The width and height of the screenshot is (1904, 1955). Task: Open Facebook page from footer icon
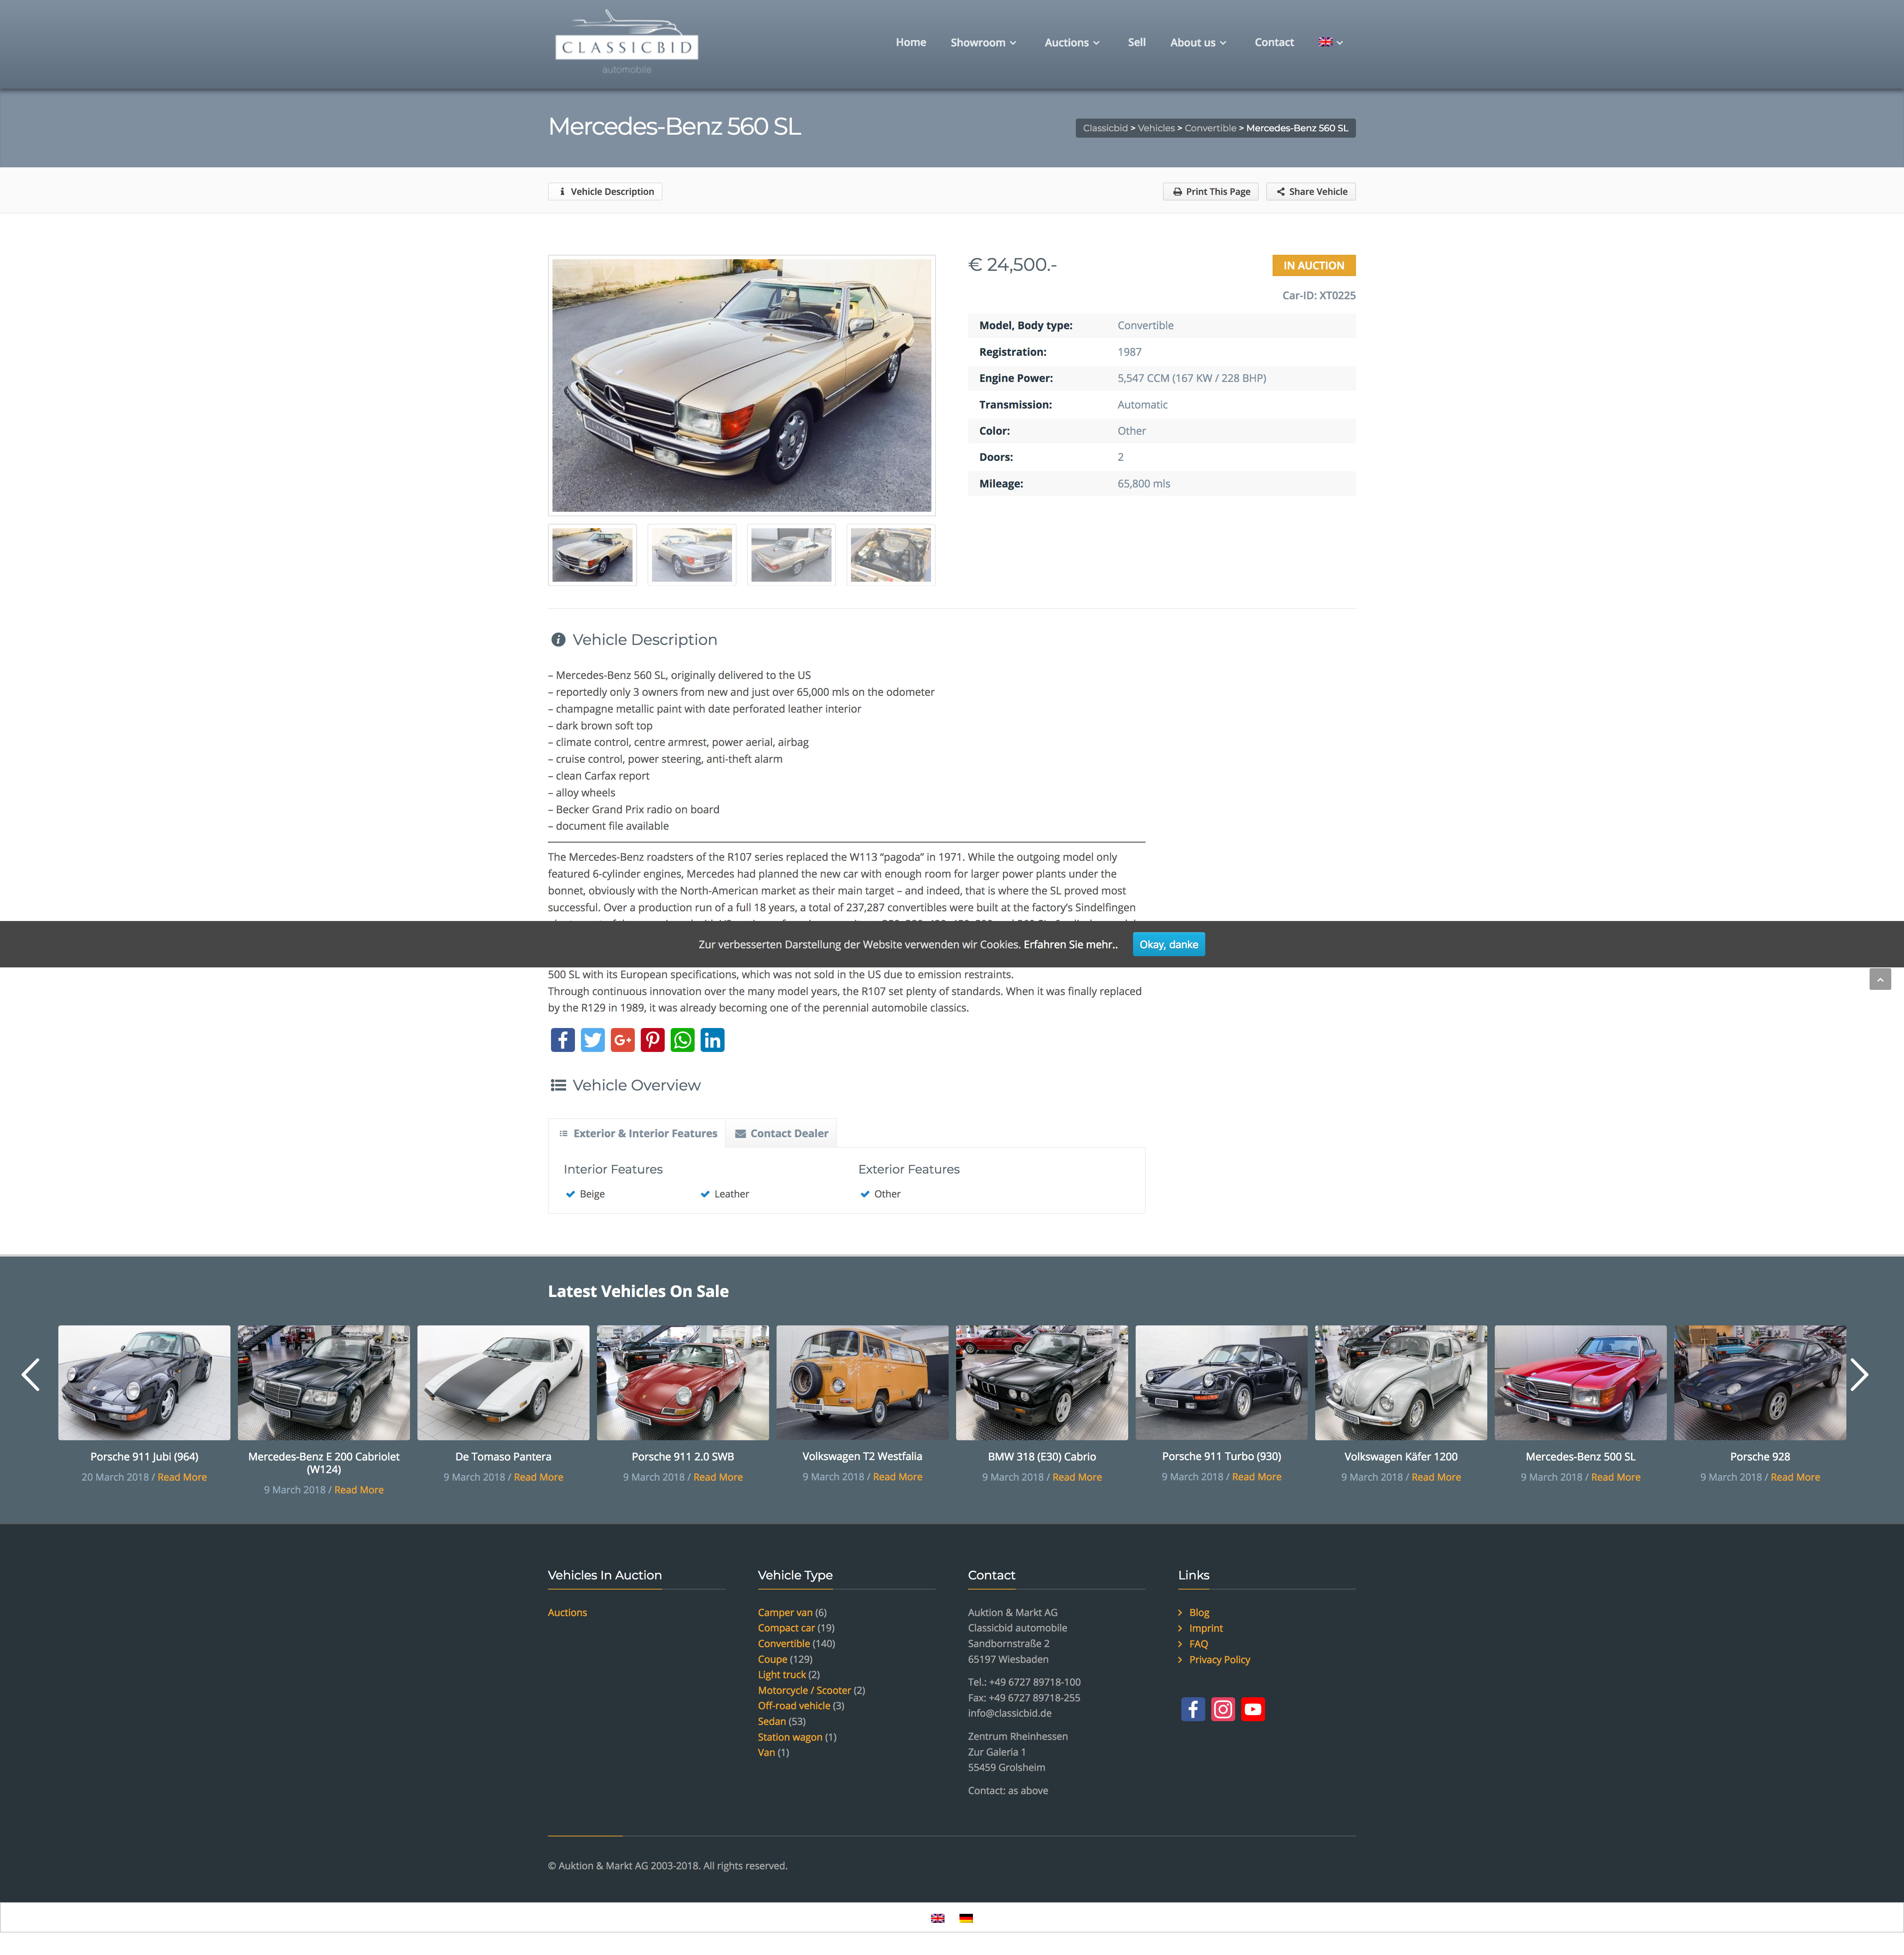point(1192,1709)
